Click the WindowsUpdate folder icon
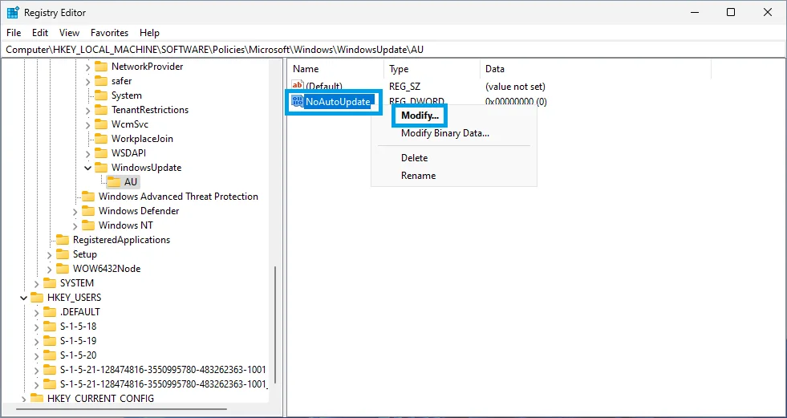This screenshot has width=787, height=418. tap(101, 168)
